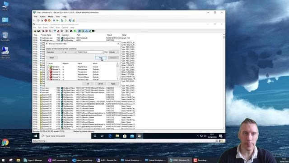Open Microsoft Edge in the VM taskbar
This screenshot has width=289, height=163.
[110, 136]
